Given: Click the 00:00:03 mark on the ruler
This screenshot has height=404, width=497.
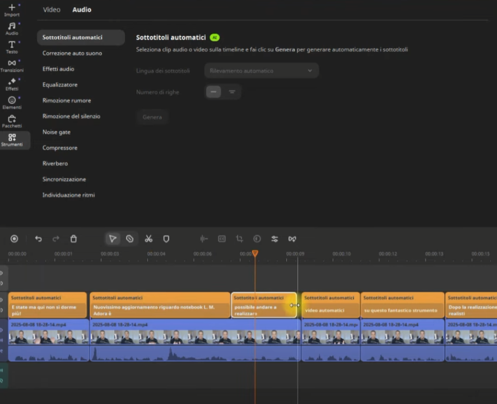Looking at the screenshot, I should pyautogui.click(x=110, y=254).
